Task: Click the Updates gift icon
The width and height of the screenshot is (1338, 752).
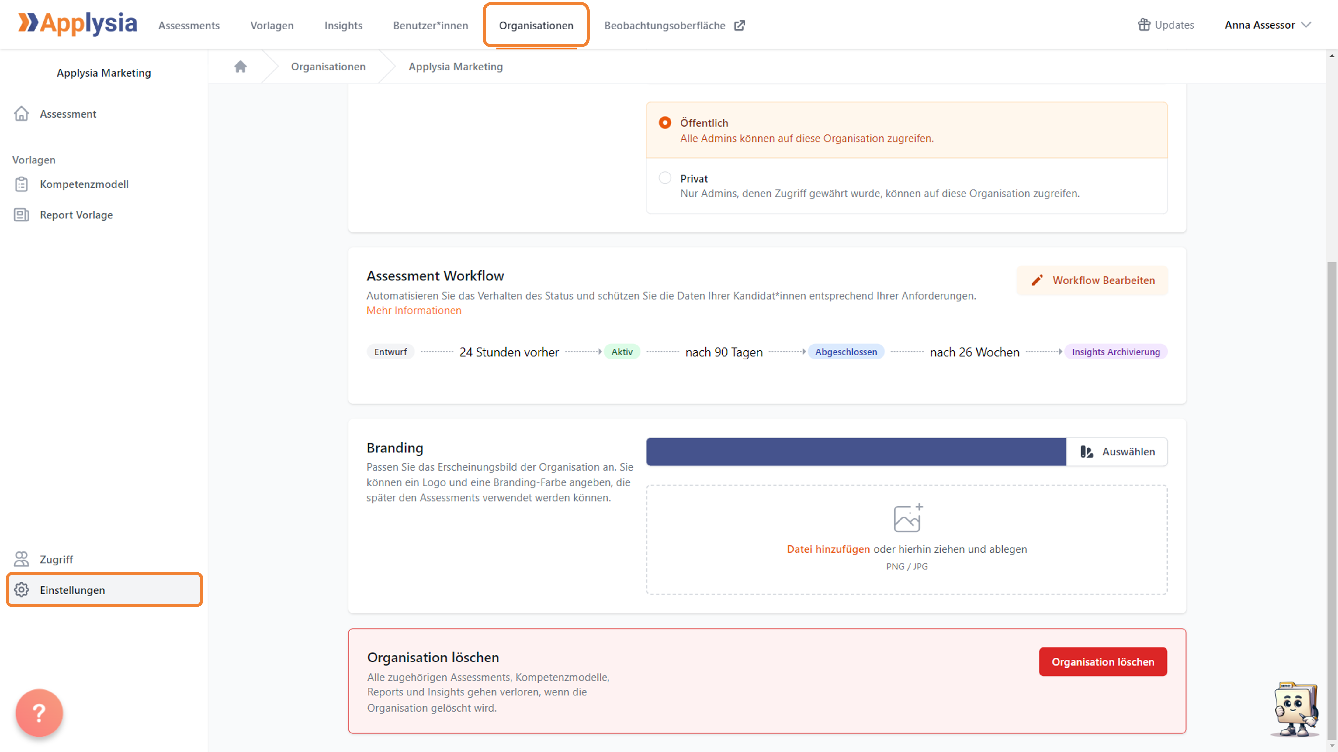Action: 1144,24
